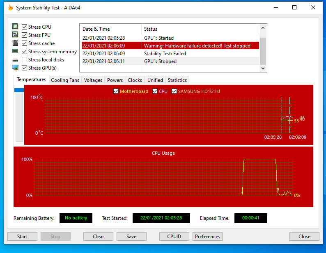
Task: Click the Start button
Action: pos(22,236)
